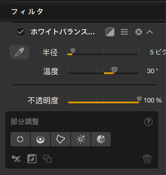Screen dimensions: 166x175
Task: Click the control point list options icon
Action: [16, 159]
